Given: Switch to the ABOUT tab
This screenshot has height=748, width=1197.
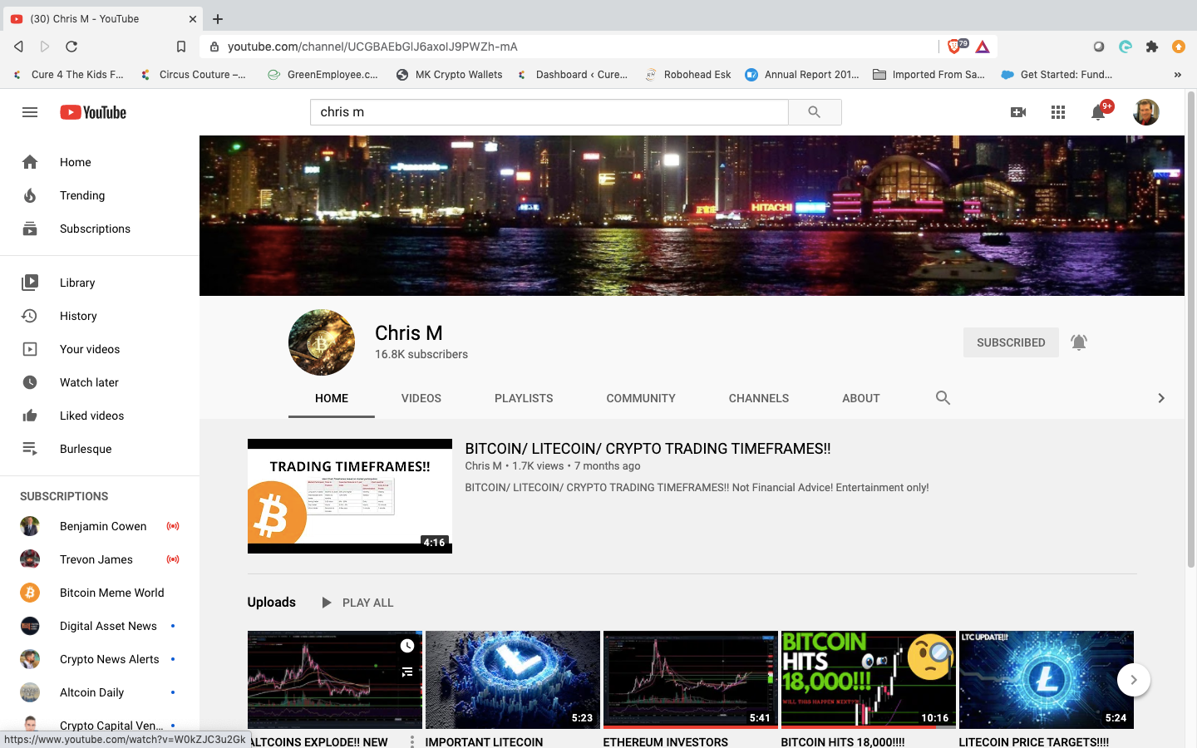Looking at the screenshot, I should (861, 398).
